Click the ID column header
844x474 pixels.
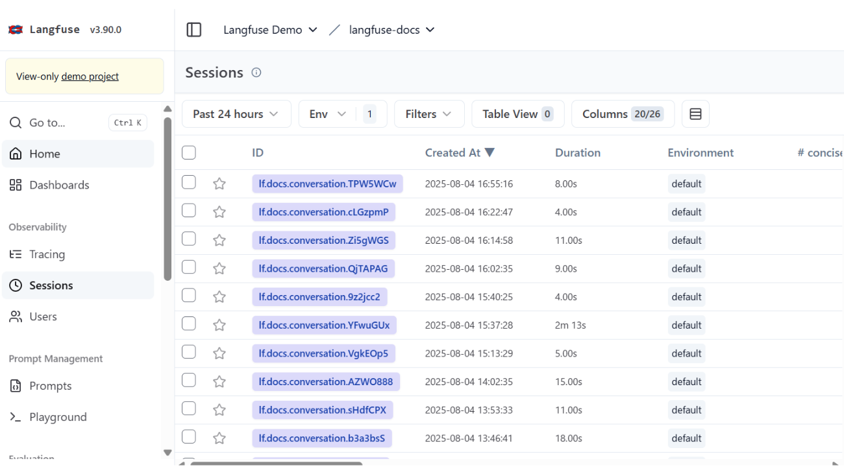click(x=258, y=152)
